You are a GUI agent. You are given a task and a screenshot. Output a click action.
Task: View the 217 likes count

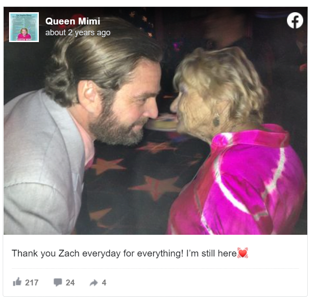[x=32, y=283]
